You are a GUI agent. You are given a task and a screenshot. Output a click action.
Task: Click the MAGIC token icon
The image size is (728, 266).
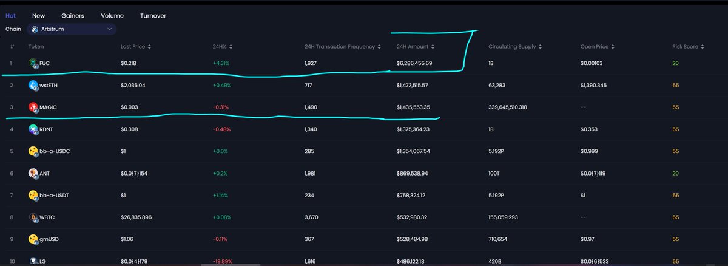pyautogui.click(x=33, y=107)
